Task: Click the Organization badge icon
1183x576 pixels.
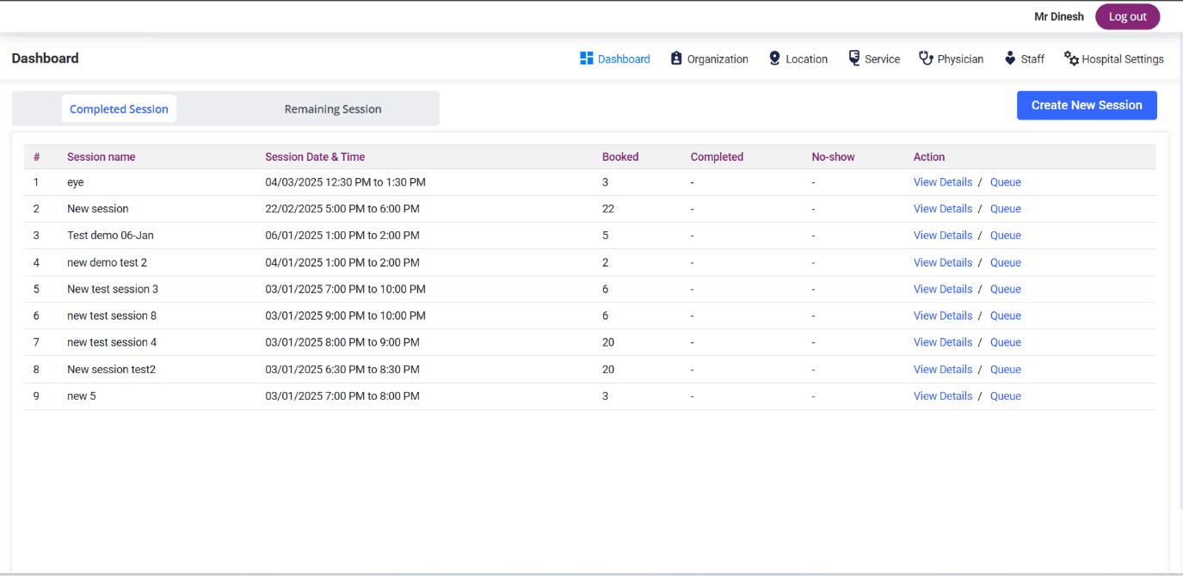Action: 676,58
